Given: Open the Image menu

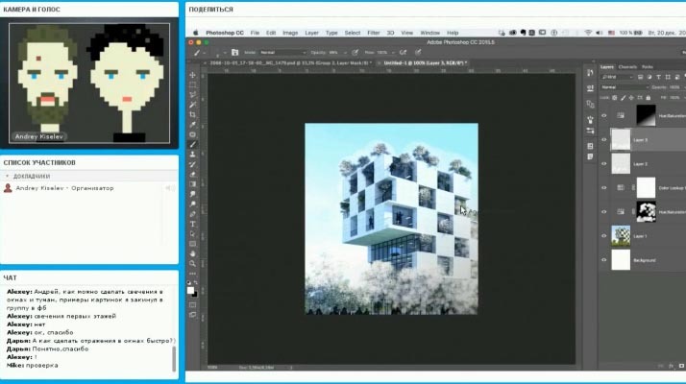Looking at the screenshot, I should [290, 33].
